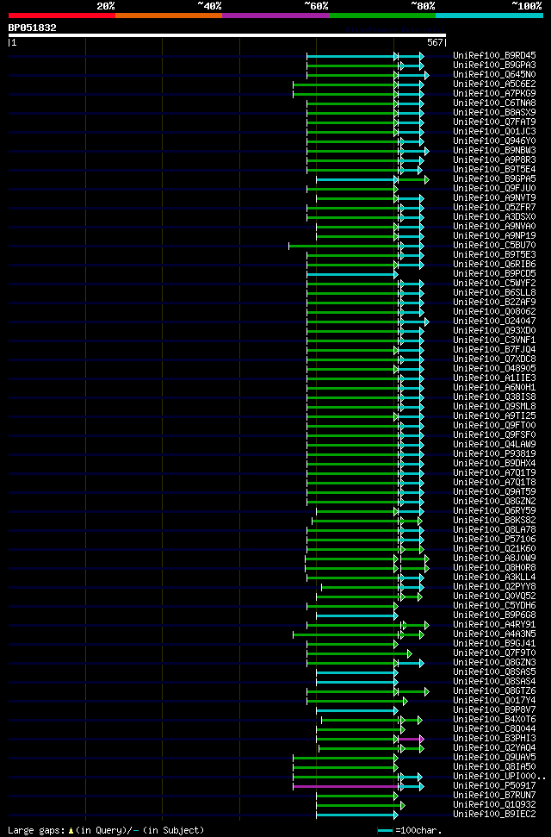Click the purple segment in B3PHI3 row
This screenshot has height=837, width=551.
410,740
